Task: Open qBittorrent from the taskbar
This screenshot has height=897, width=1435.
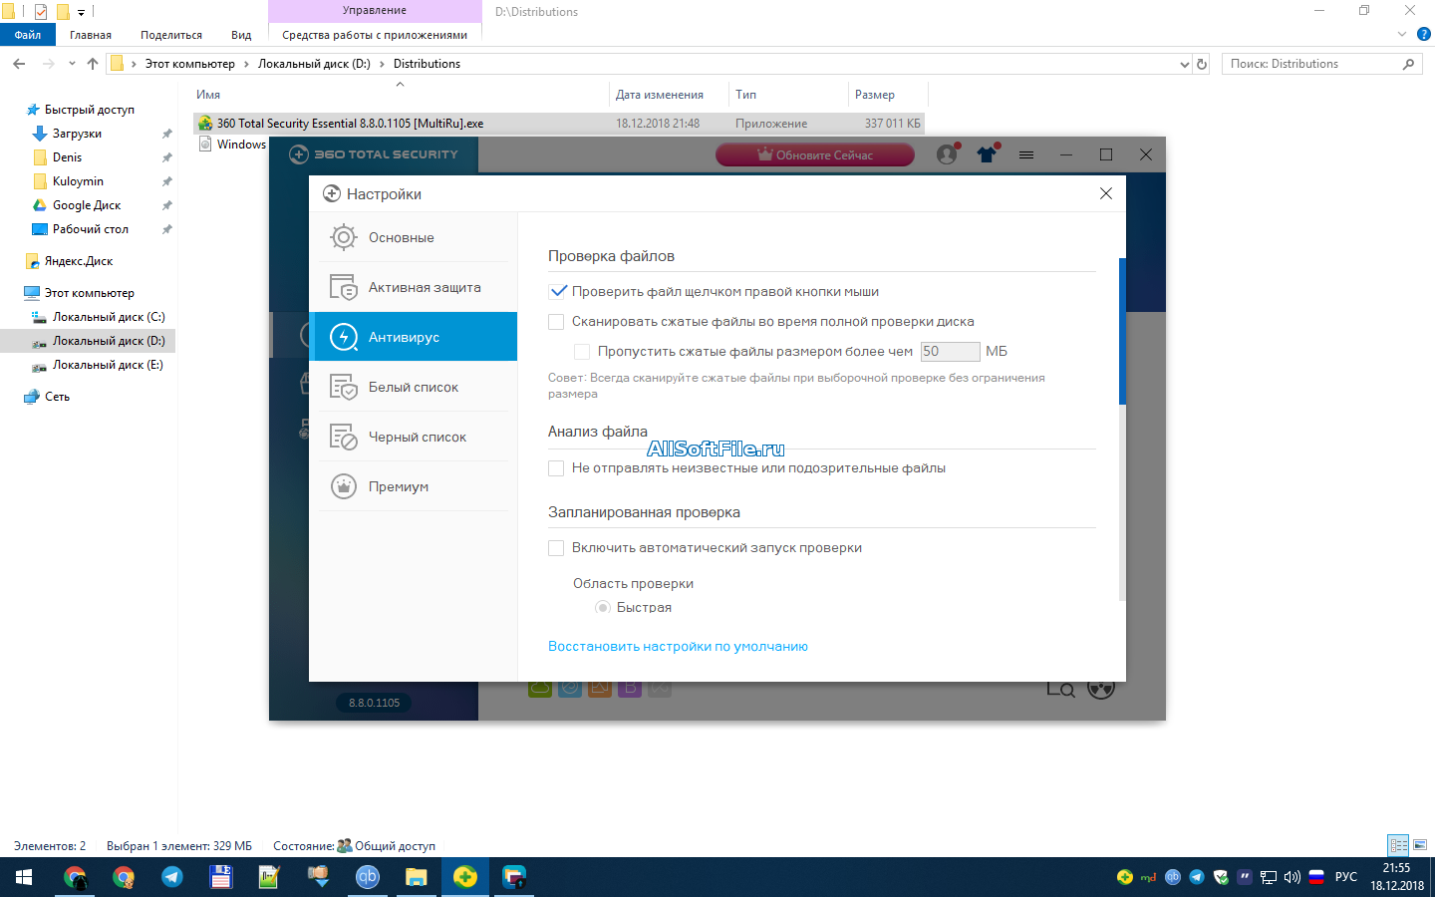Action: pyautogui.click(x=368, y=877)
